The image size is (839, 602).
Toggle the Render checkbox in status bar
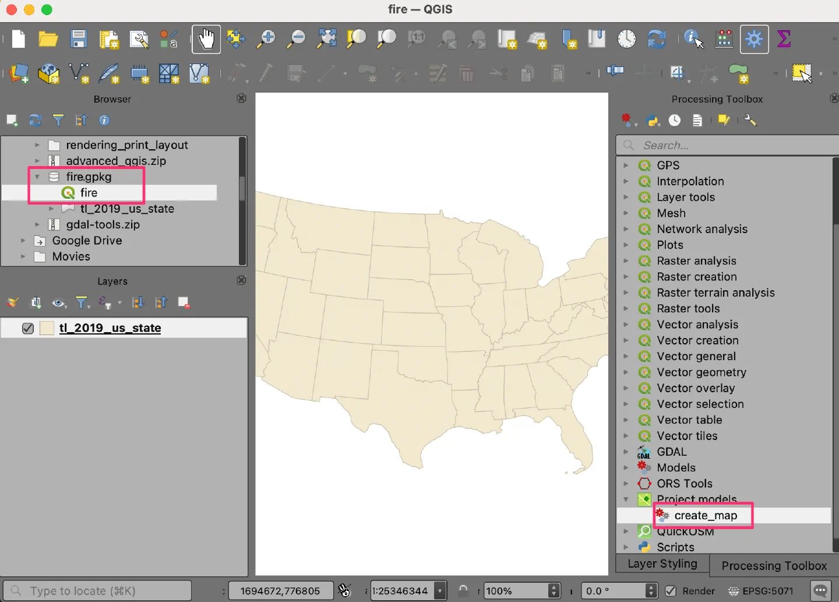tap(671, 591)
